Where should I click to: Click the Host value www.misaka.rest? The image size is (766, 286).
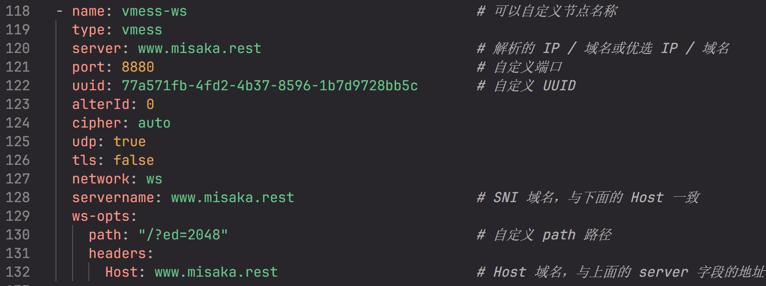tap(216, 272)
